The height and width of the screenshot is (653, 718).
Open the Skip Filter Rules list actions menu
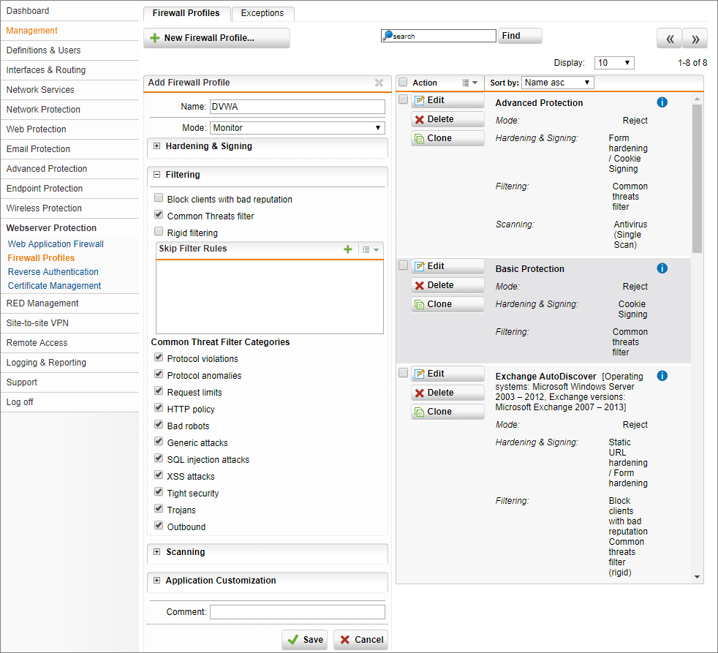[x=371, y=249]
